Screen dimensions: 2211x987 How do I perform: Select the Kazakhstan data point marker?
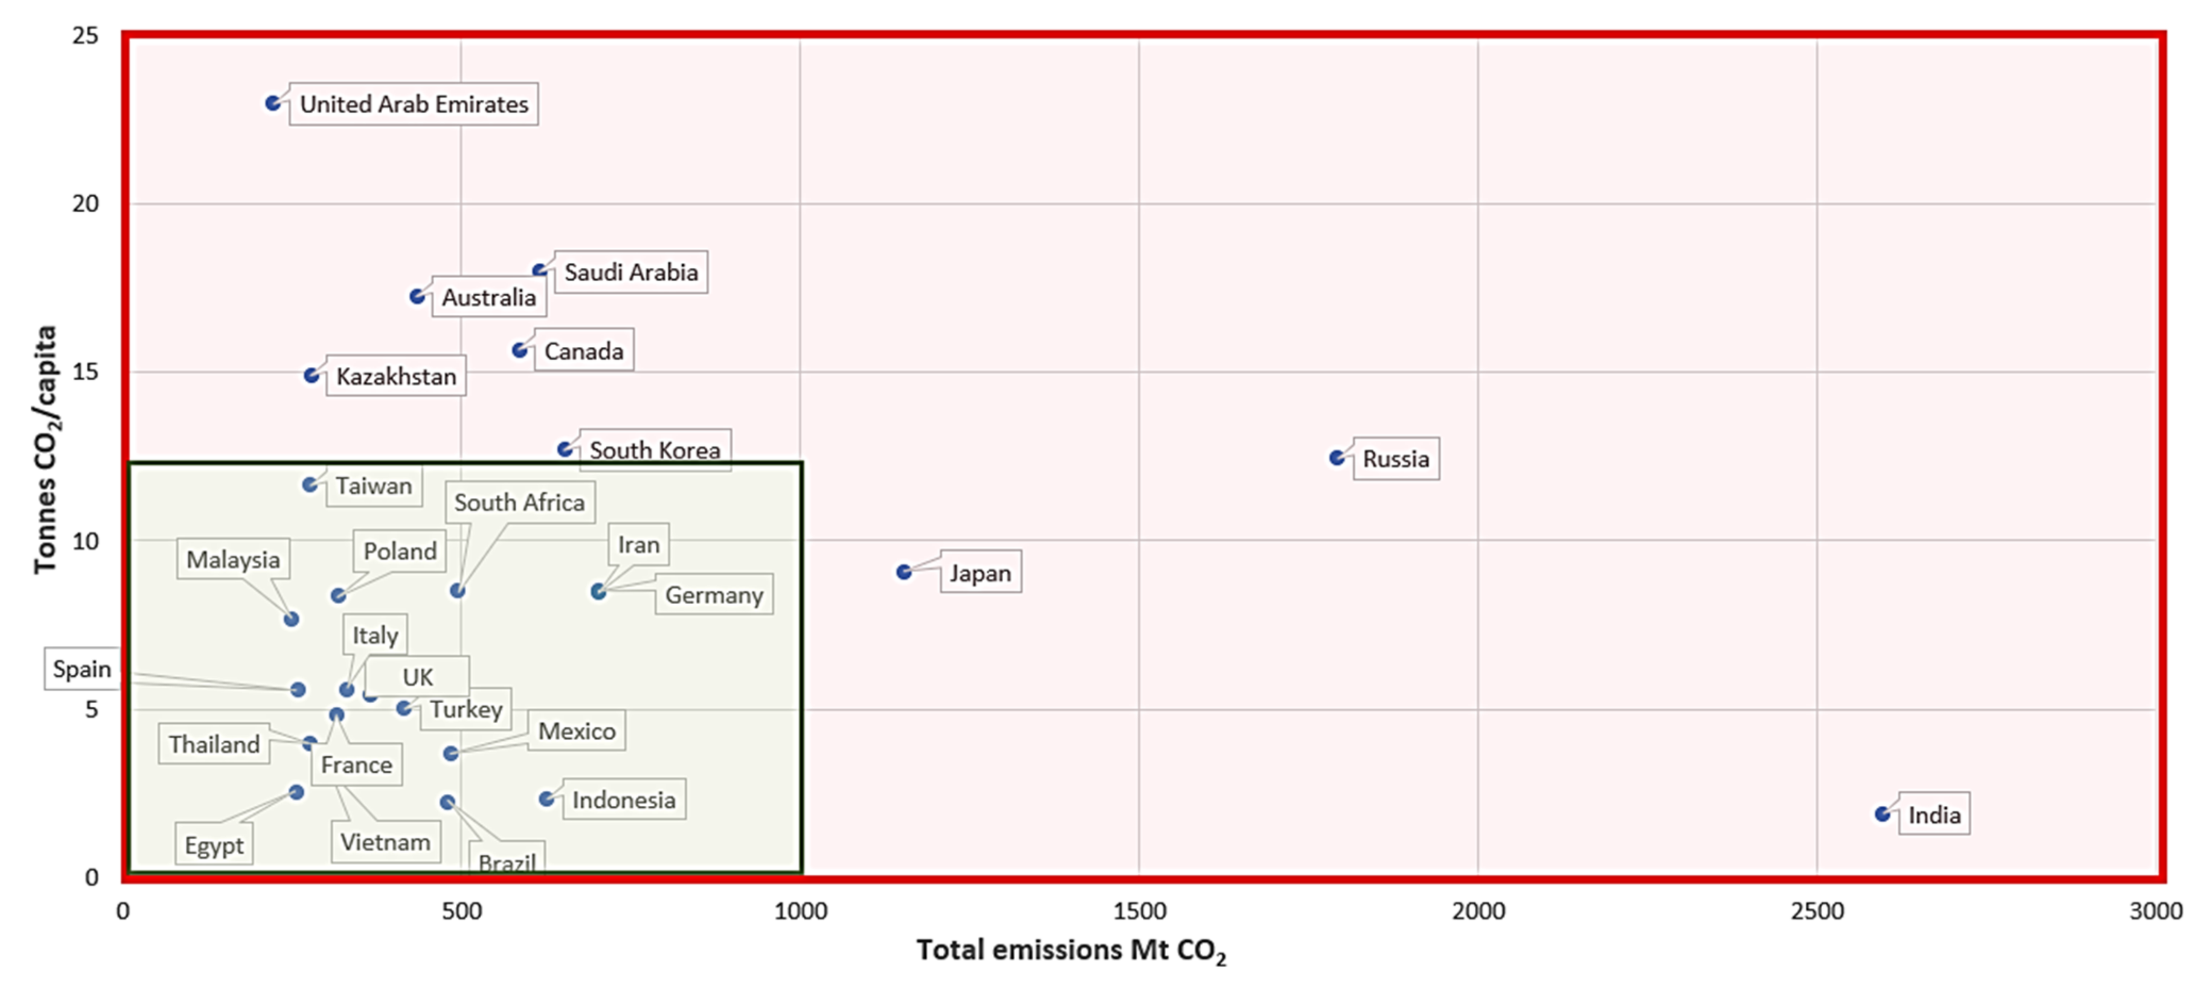[312, 375]
